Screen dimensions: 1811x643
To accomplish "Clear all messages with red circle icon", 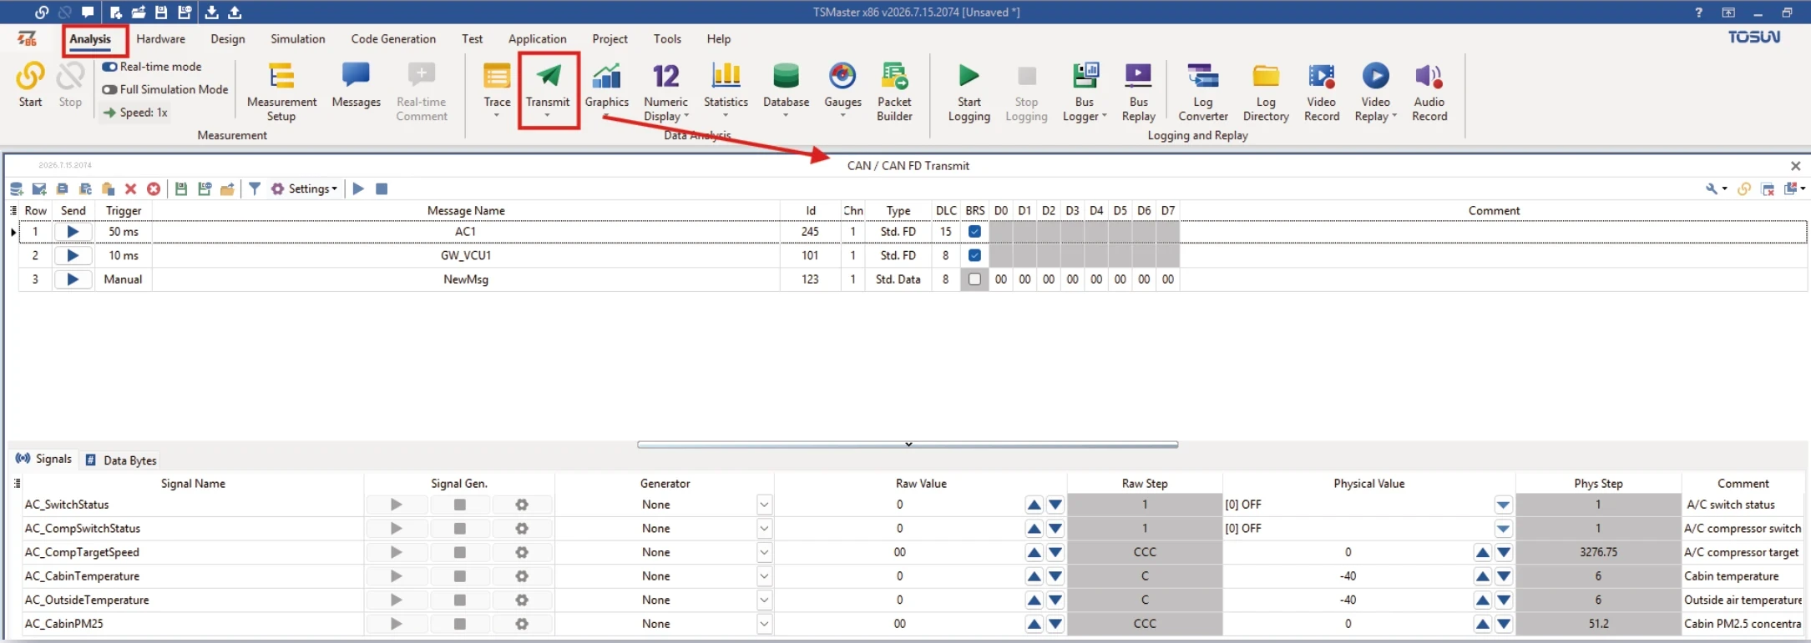I will 154,189.
